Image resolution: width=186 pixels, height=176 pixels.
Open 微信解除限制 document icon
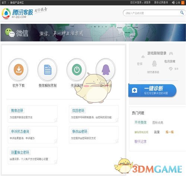coord(48,70)
